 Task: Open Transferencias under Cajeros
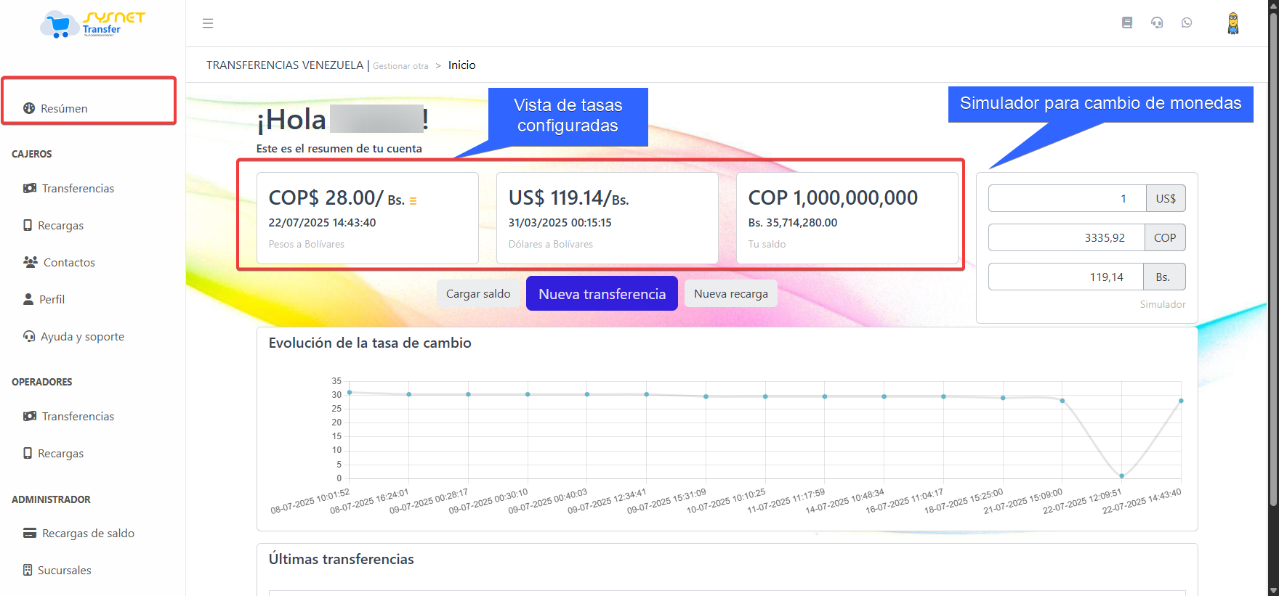coord(78,188)
